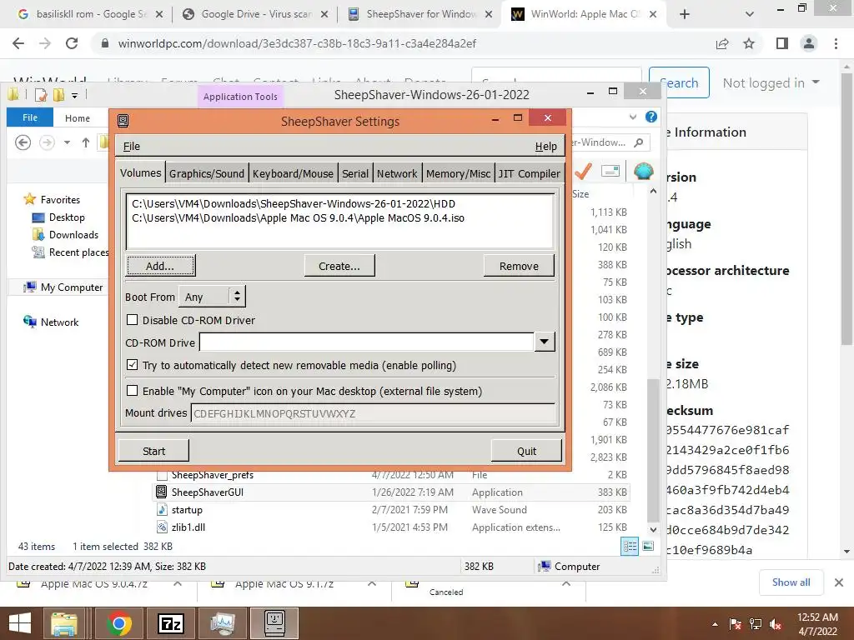The width and height of the screenshot is (854, 640).
Task: Open Desktop in the navigation pane
Action: pos(67,217)
